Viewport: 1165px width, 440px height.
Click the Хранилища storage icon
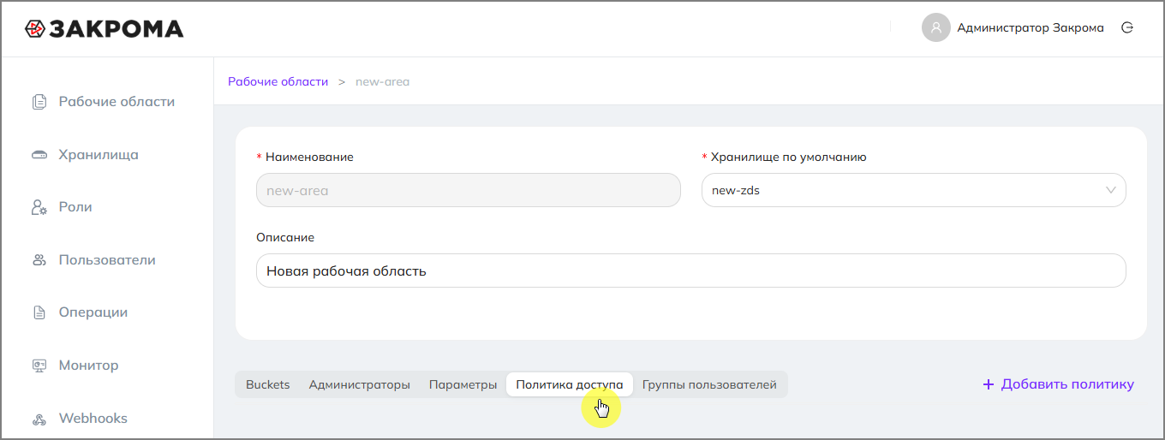tap(39, 155)
